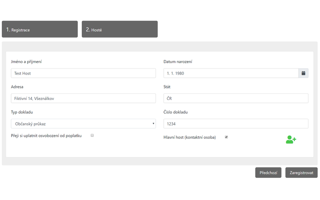Click into the Datum narození field
Image resolution: width=320 pixels, height=200 pixels.
click(x=231, y=73)
